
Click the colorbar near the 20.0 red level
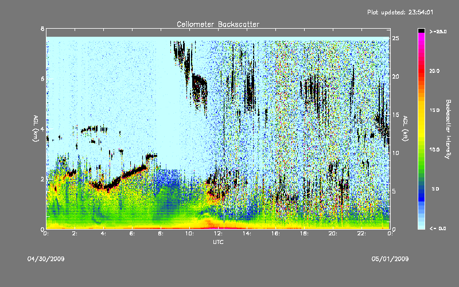click(x=421, y=71)
